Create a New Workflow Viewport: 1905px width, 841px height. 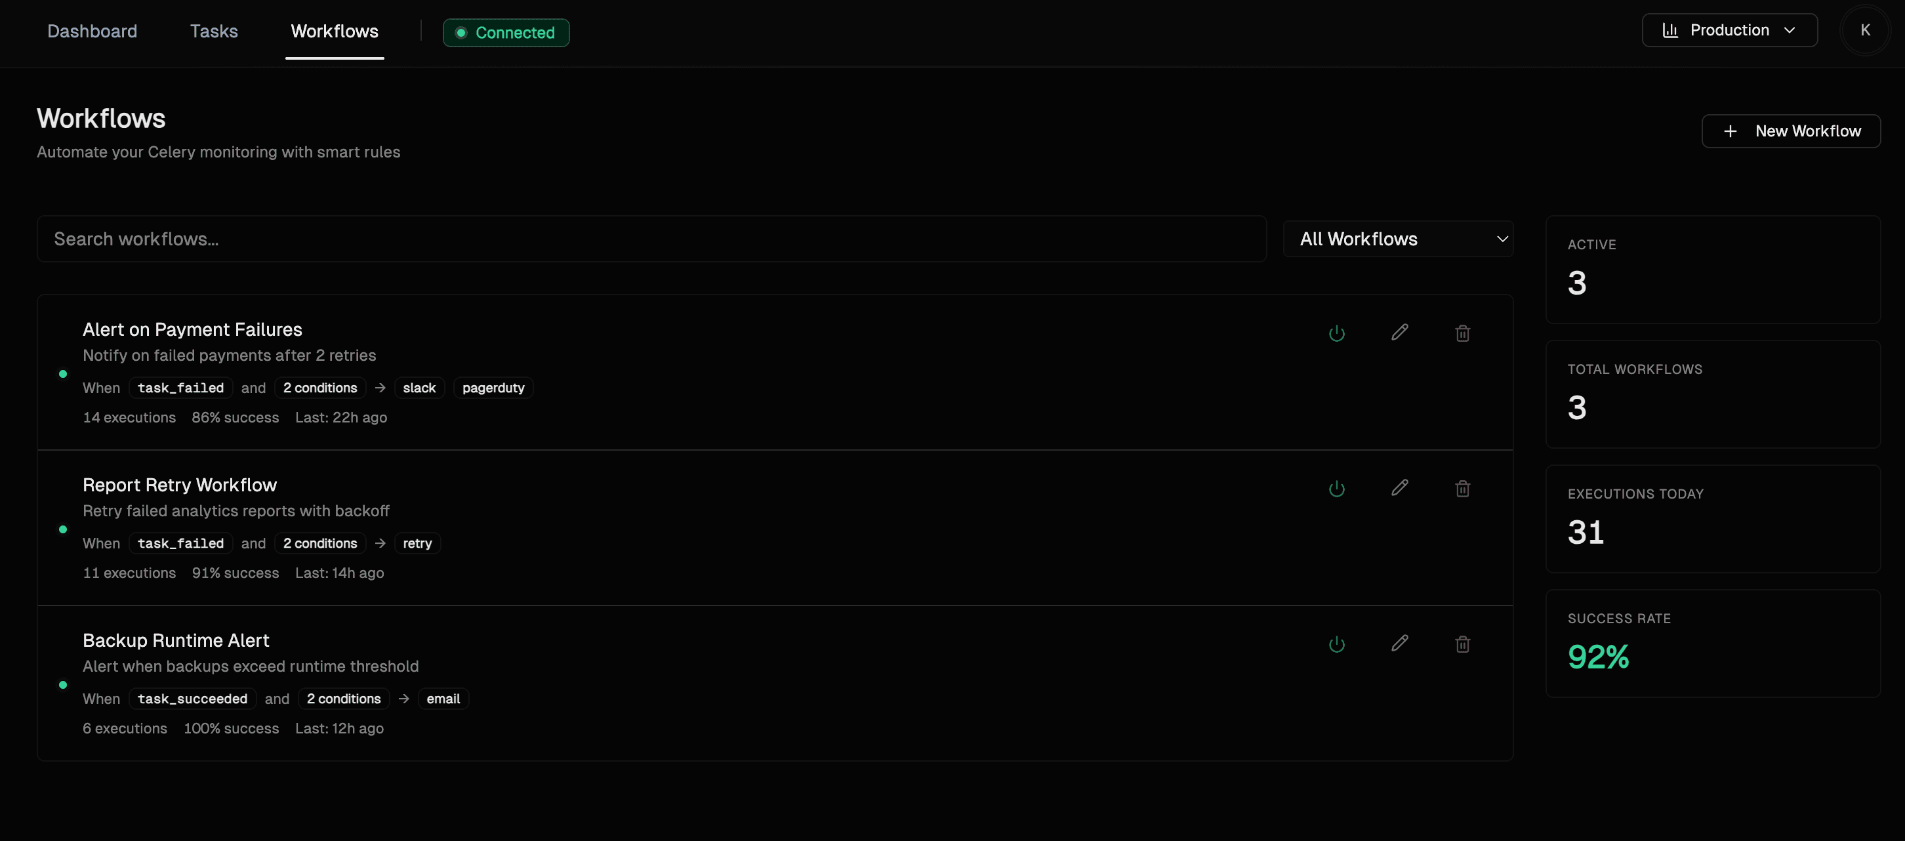coord(1790,131)
